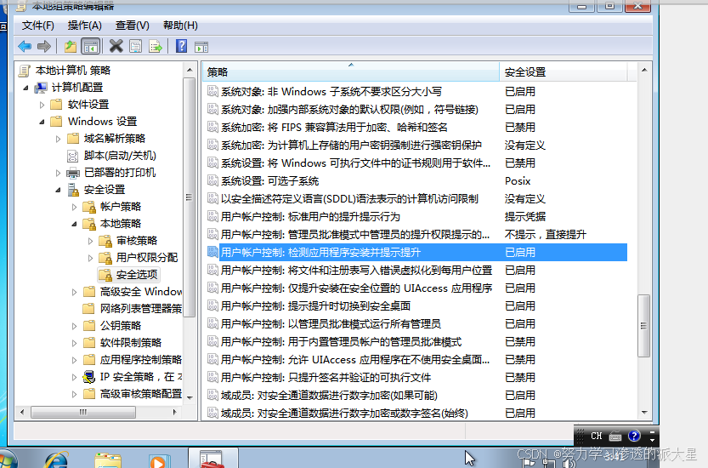Toggle the show/hide console tree icon
The width and height of the screenshot is (708, 468).
point(90,46)
